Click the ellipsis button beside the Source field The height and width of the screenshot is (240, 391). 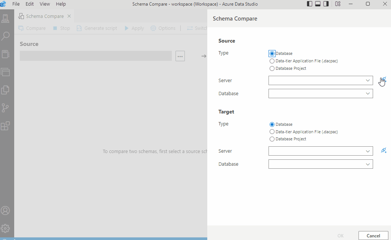click(180, 56)
